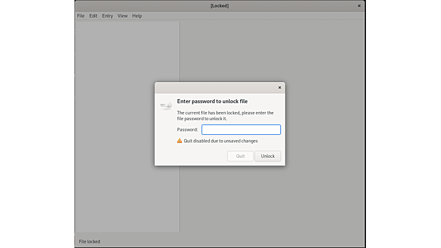Click the 'Enter password to unlock file' heading

pos(212,101)
